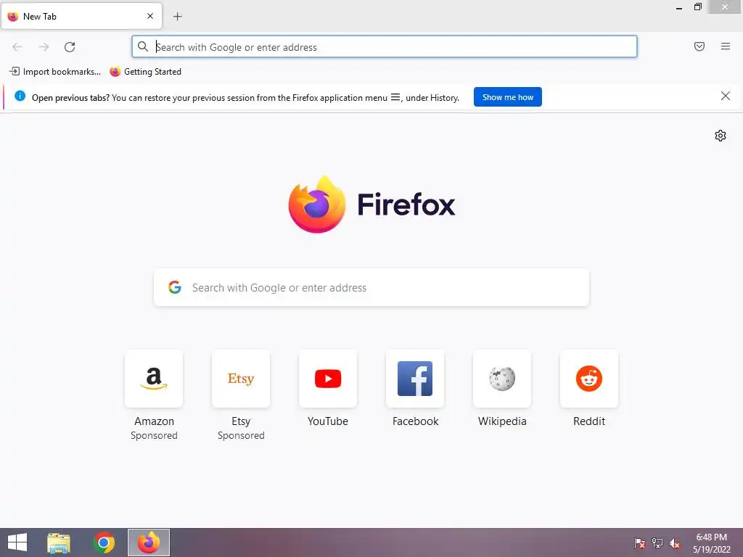The height and width of the screenshot is (557, 743).
Task: Close the New Tab tab
Action: pos(150,16)
